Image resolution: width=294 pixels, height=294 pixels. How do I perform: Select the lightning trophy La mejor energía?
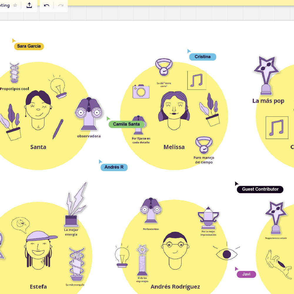coord(75,205)
